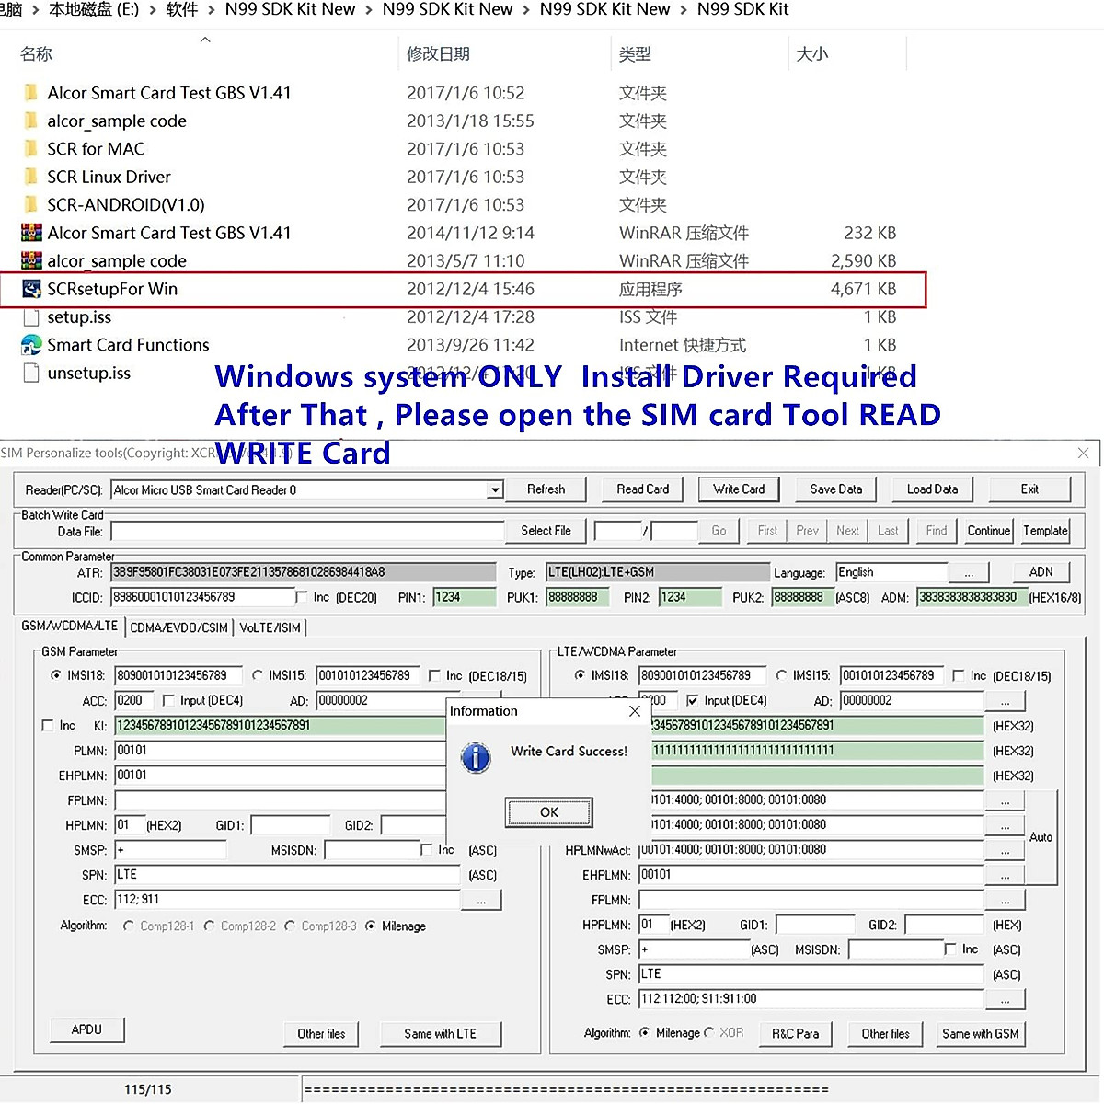Select the Comp128-1 algorithm radio button

coord(129,926)
